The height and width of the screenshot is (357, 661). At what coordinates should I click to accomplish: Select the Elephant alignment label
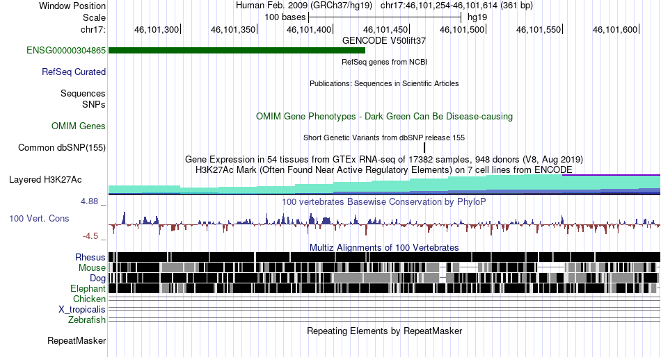pyautogui.click(x=88, y=289)
